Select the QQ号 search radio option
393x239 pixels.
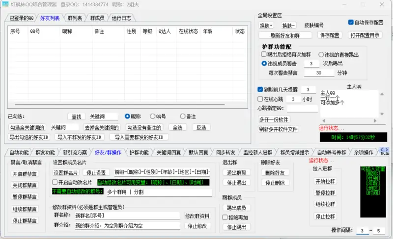pos(152,117)
